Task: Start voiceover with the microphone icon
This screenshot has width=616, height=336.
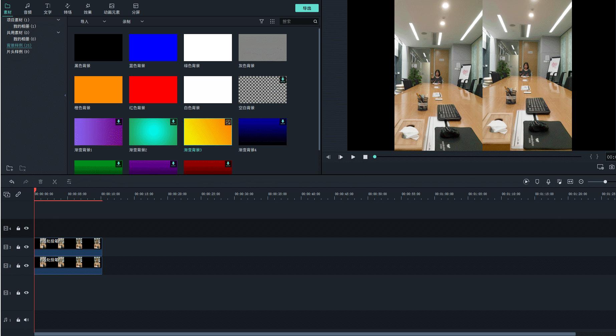Action: point(548,182)
